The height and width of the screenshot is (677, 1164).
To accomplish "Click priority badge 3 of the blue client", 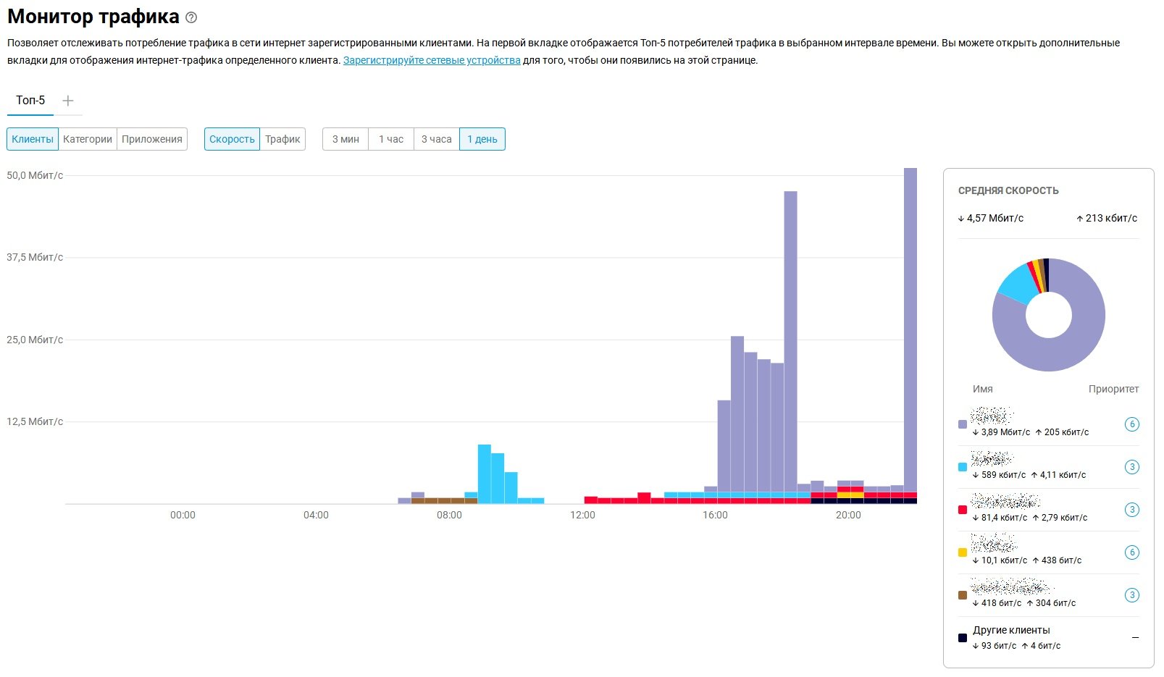I will tap(1131, 467).
